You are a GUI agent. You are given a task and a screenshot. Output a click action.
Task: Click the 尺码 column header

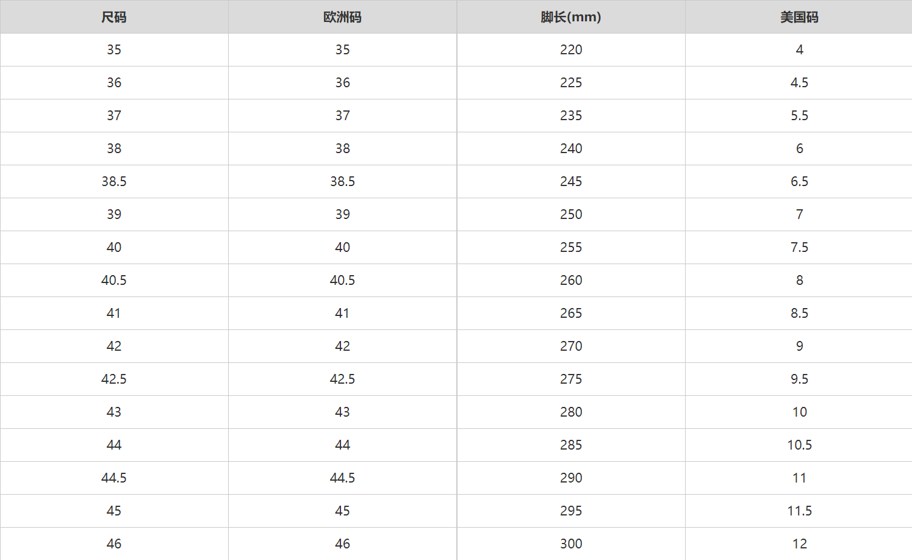[114, 17]
